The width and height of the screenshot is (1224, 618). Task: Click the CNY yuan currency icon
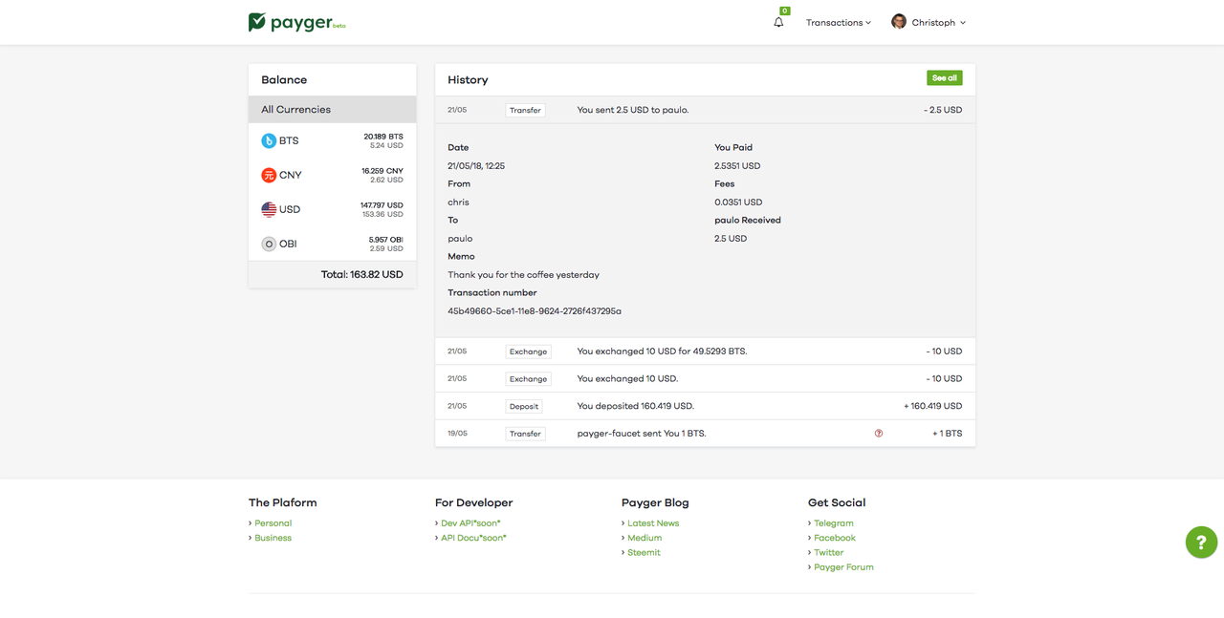(x=269, y=175)
